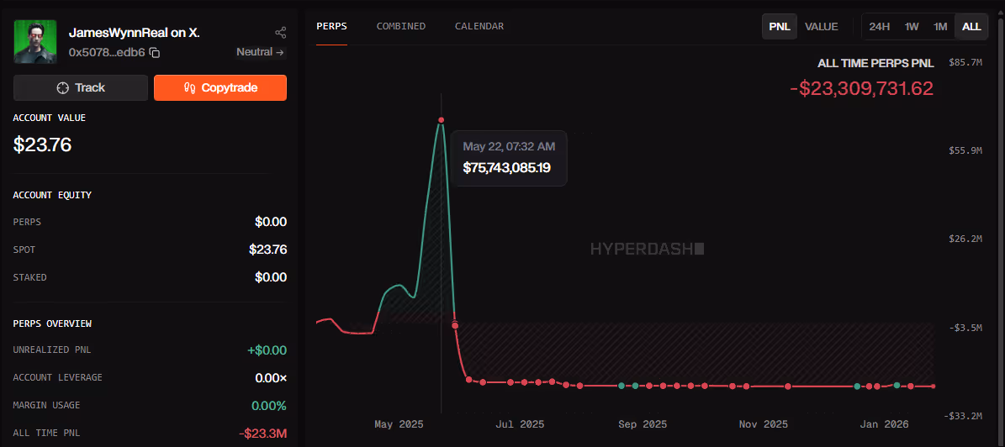The height and width of the screenshot is (447, 1005).
Task: Click the ALL TIME PNL -$23.3M value
Action: 262,433
